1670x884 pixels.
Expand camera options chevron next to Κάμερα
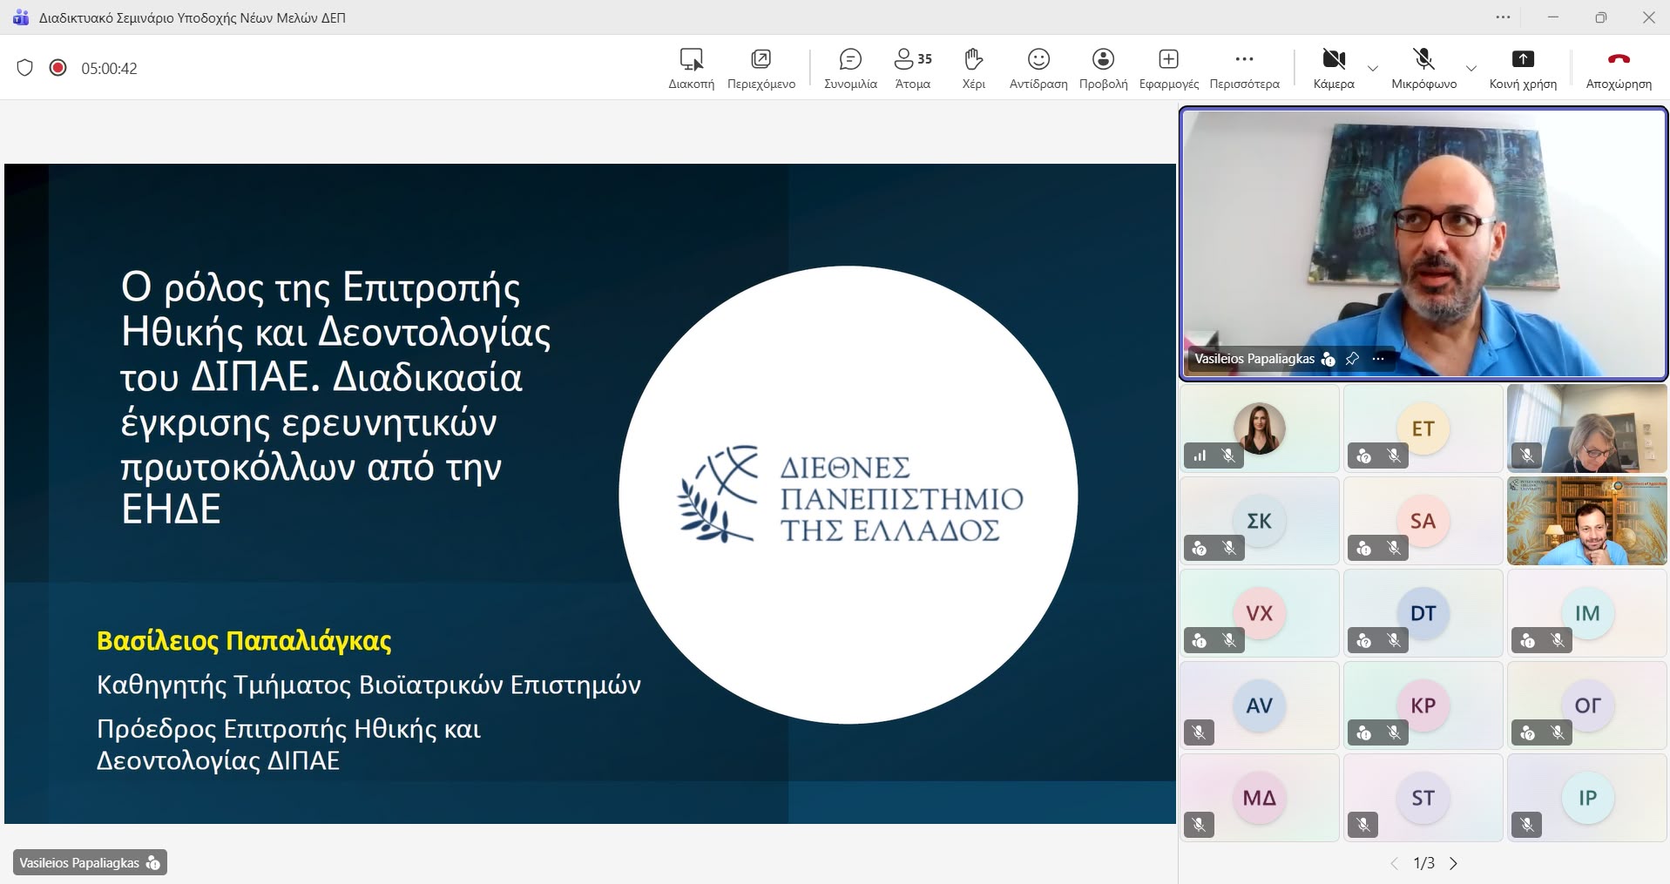pos(1373,68)
